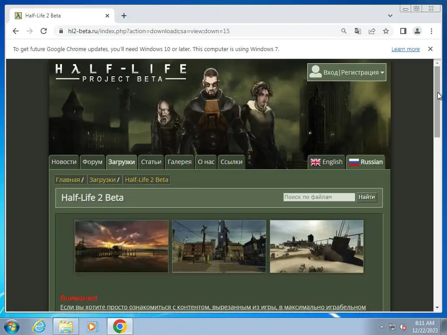Open the О нас tab
The height and width of the screenshot is (335, 447).
206,162
